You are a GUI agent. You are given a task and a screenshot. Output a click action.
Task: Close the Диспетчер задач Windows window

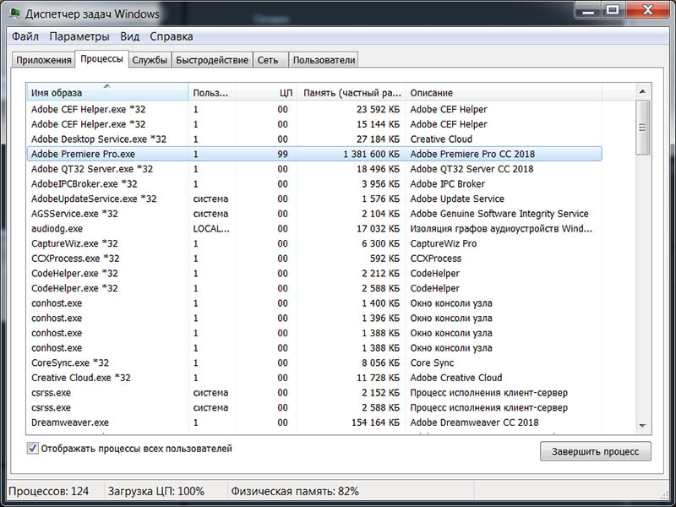coord(647,10)
